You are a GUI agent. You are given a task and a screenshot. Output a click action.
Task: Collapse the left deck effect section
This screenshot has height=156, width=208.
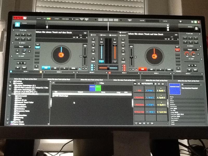coord(12,43)
